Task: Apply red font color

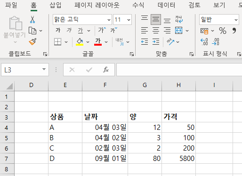Action: [98, 42]
